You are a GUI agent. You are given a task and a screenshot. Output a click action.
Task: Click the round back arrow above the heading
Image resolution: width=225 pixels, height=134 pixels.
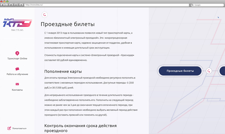coord(45,15)
